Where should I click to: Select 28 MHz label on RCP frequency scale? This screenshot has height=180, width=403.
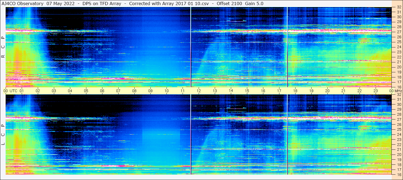(x=399, y=27)
